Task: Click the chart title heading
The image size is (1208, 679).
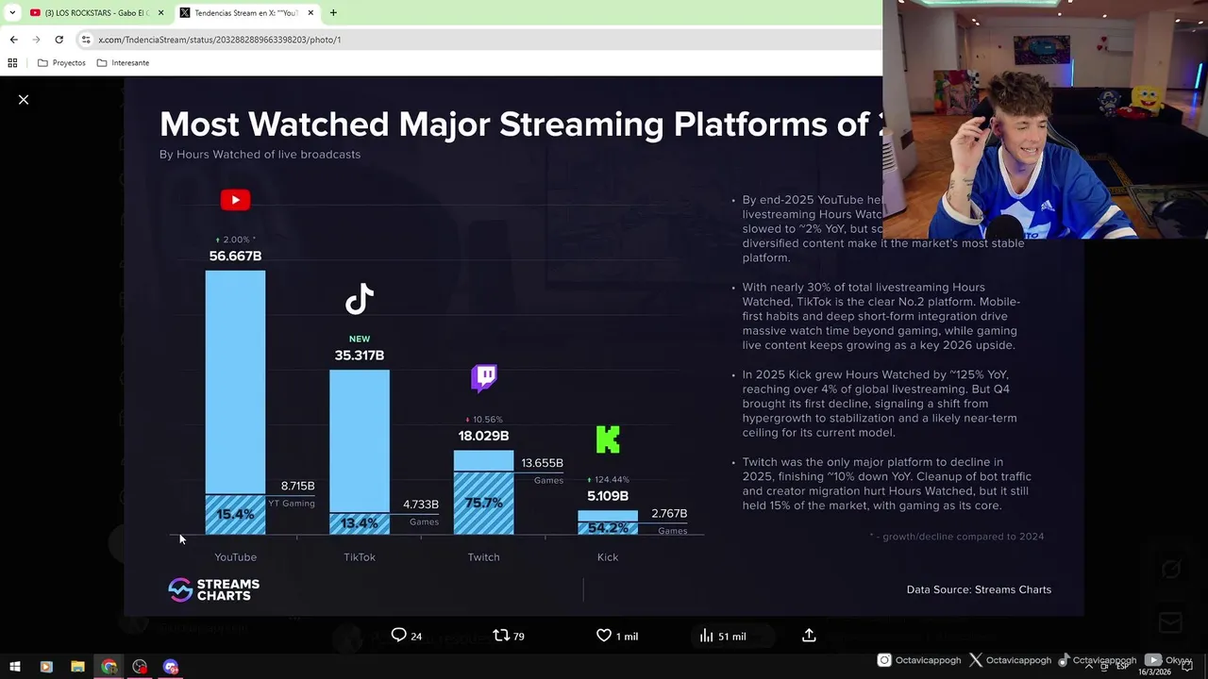Action: 521,124
